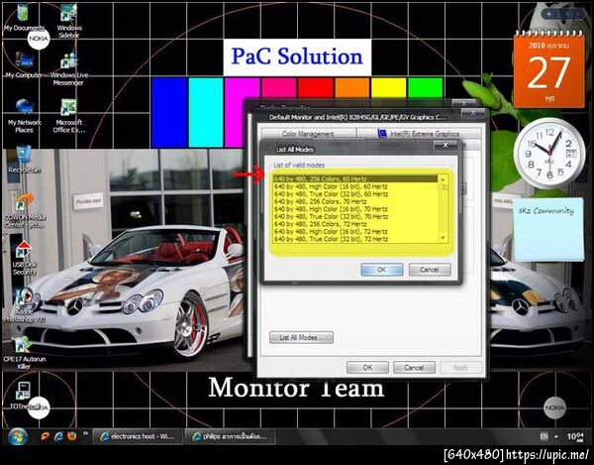Viewport: 594px width, 465px height.
Task: Close the List All Modes dialog
Action: 445,145
